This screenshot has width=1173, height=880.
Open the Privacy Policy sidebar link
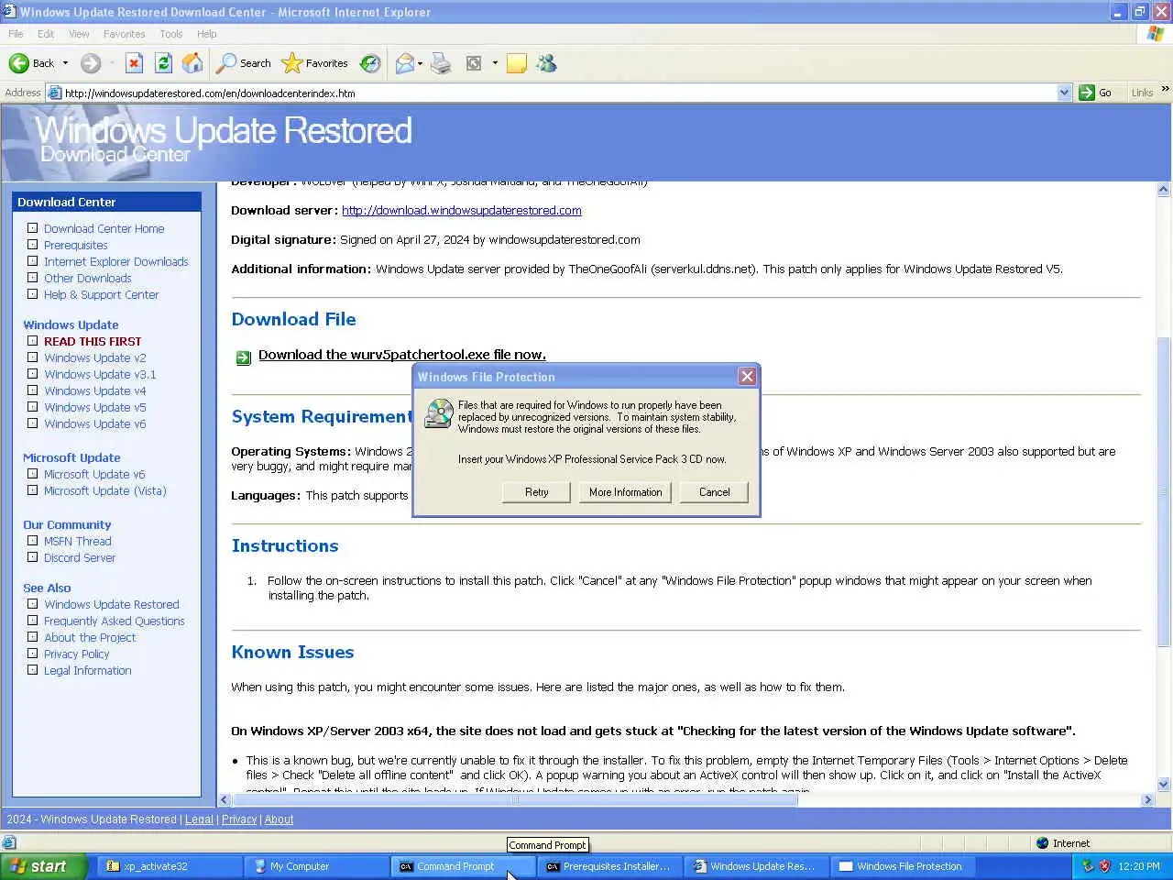[x=77, y=654]
